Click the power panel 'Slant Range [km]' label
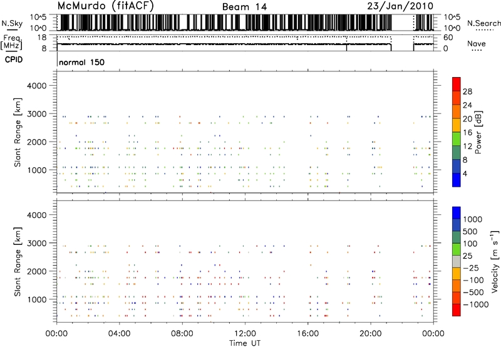The height and width of the screenshot is (347, 501). pos(18,132)
